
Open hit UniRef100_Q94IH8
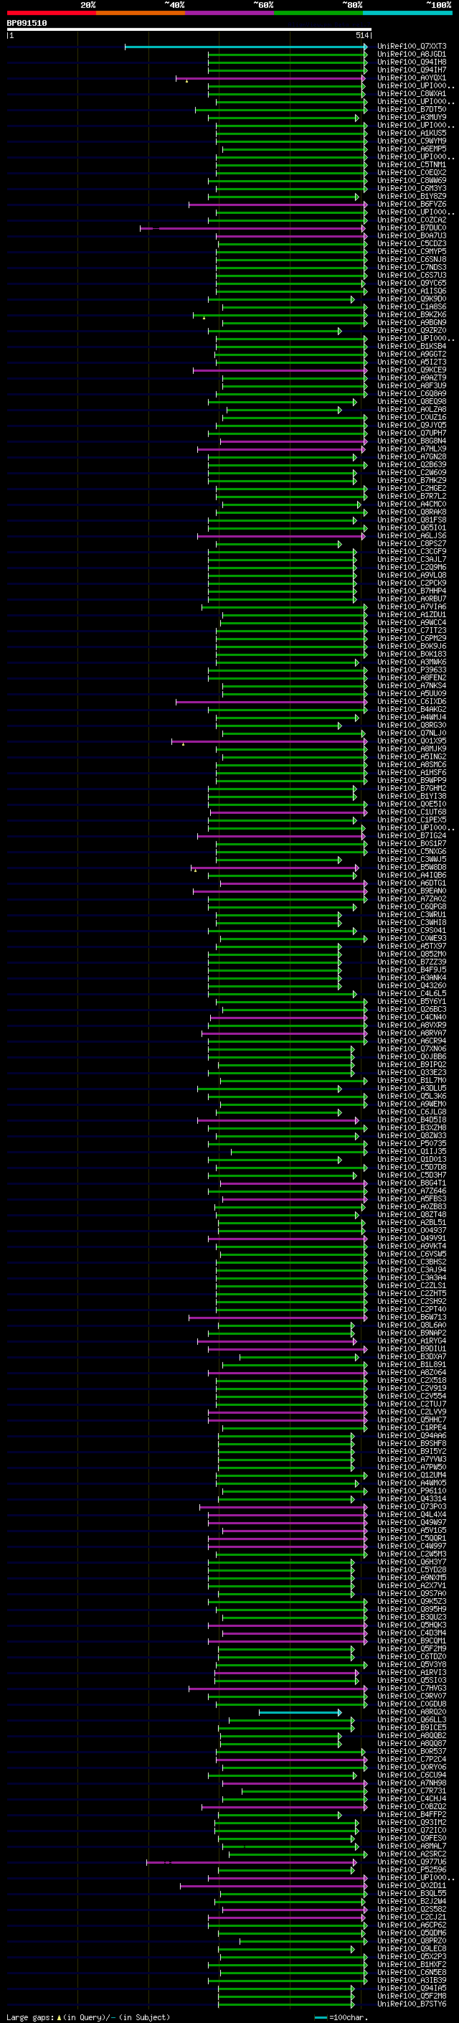[x=412, y=62]
